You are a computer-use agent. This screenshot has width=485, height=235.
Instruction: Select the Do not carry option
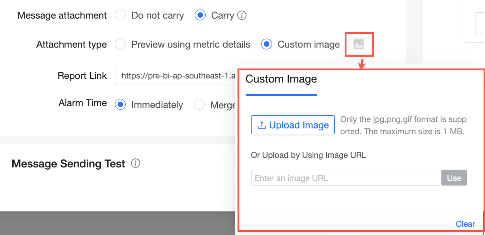(x=120, y=15)
